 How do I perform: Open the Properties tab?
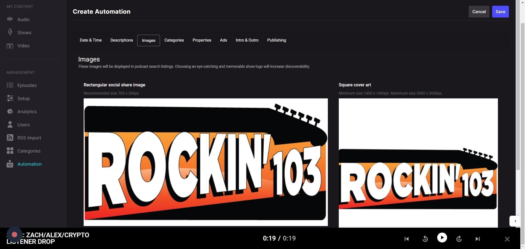[202, 40]
